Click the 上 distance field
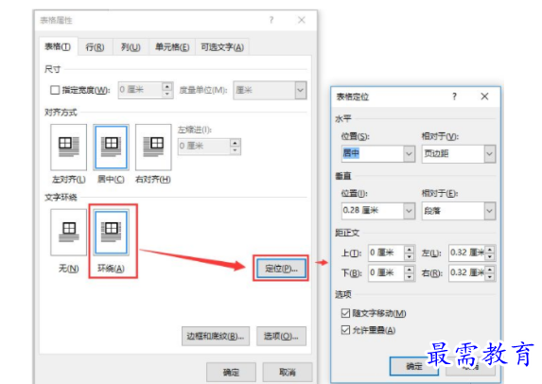The image size is (542, 384). coord(386,253)
